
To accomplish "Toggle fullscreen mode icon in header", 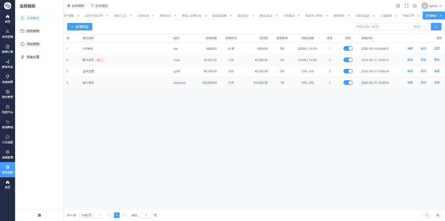I will 406,6.
